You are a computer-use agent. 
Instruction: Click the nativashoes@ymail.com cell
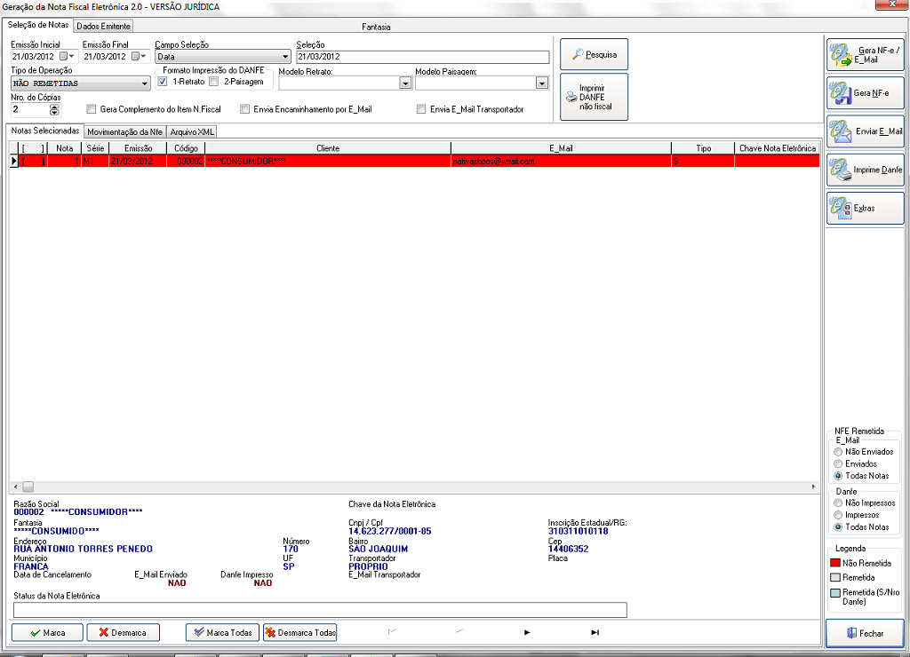(x=562, y=162)
